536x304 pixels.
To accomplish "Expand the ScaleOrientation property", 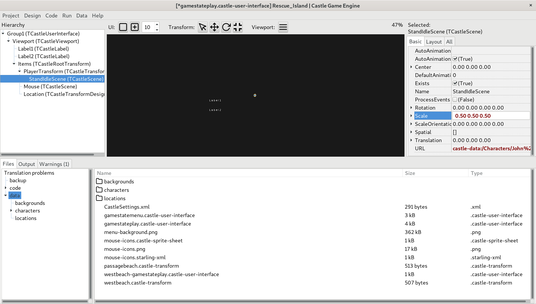I will point(411,124).
